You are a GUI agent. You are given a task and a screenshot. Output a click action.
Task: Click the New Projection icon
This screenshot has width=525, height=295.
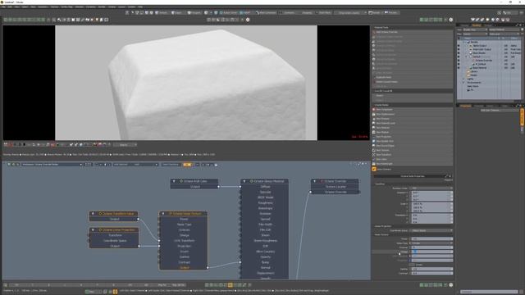(x=374, y=137)
